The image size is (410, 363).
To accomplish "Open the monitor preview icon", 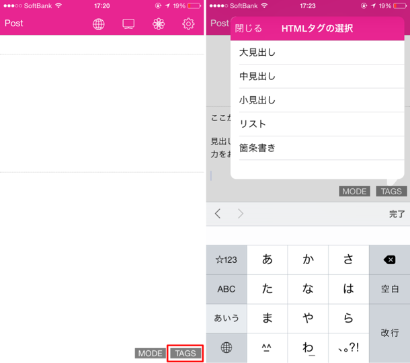I will pos(128,24).
